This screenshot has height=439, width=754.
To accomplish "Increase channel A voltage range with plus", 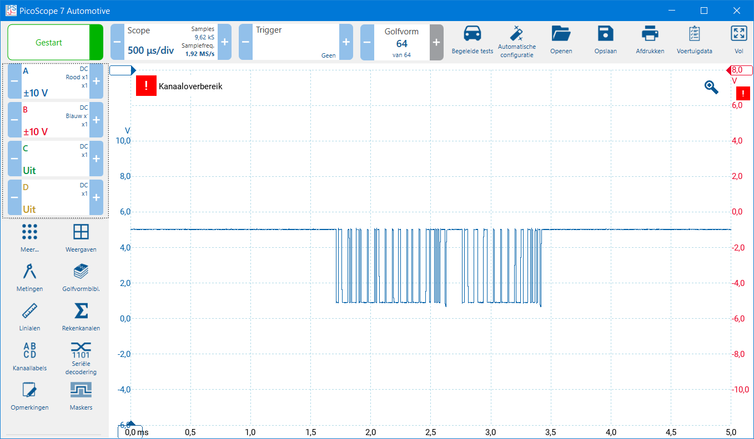I will click(96, 81).
